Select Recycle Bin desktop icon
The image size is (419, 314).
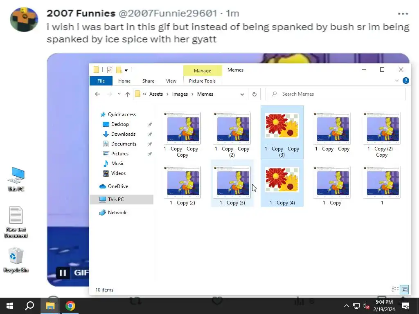[16, 260]
